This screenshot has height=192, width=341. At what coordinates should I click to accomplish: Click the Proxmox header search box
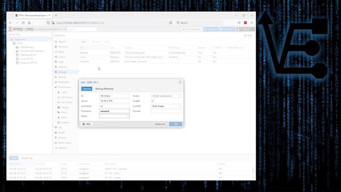[x=82, y=29]
